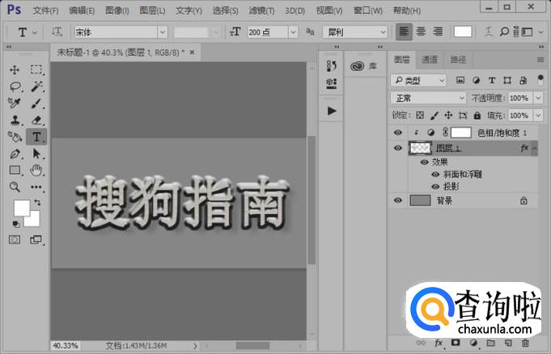Select the Pen tool
This screenshot has height=354, width=551.
pos(15,154)
